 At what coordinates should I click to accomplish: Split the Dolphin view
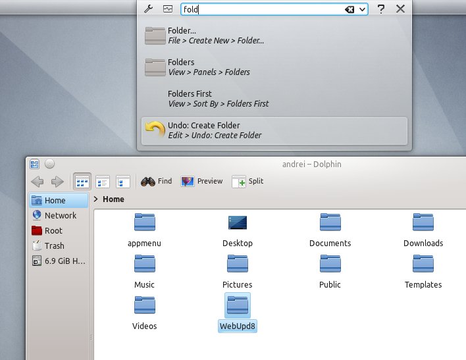247,181
